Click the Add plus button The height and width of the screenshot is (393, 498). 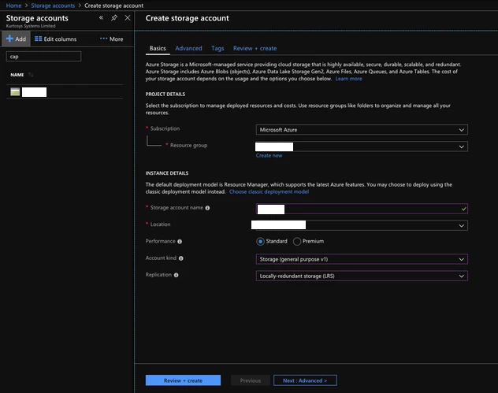(x=16, y=39)
